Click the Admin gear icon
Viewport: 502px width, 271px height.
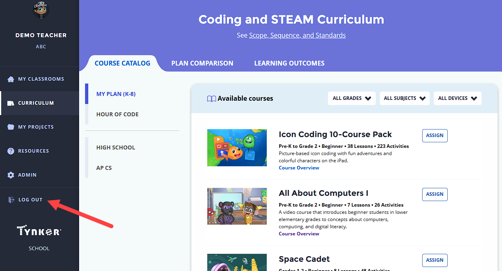(11, 175)
